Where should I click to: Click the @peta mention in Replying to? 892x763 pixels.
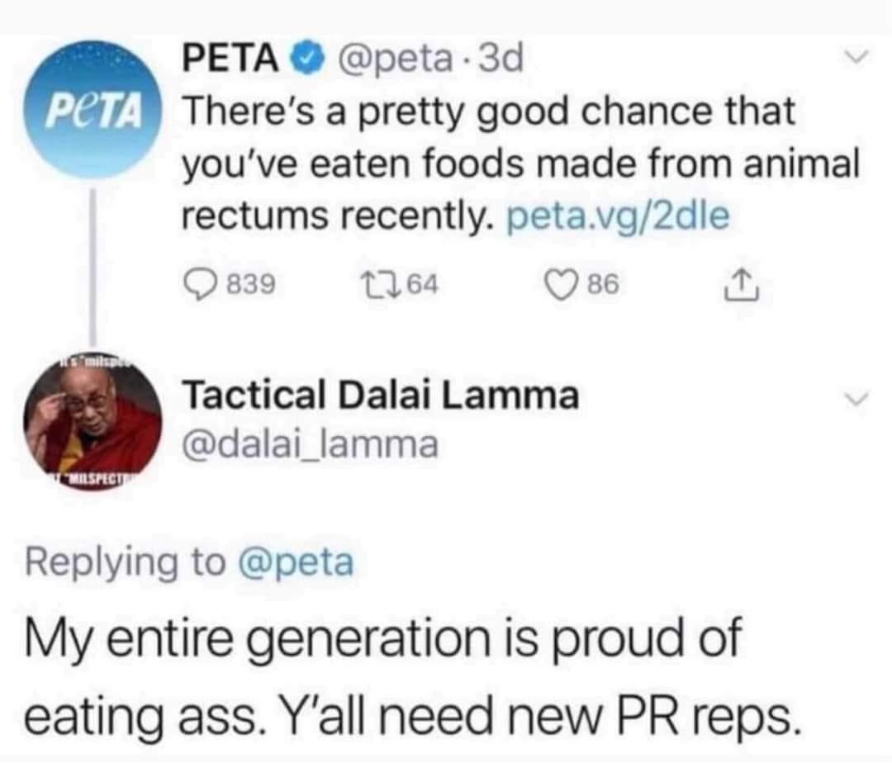(x=296, y=562)
